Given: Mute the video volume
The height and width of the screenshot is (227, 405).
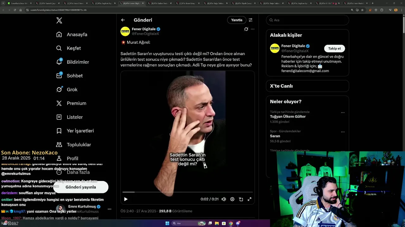Looking at the screenshot, I should pyautogui.click(x=224, y=199).
